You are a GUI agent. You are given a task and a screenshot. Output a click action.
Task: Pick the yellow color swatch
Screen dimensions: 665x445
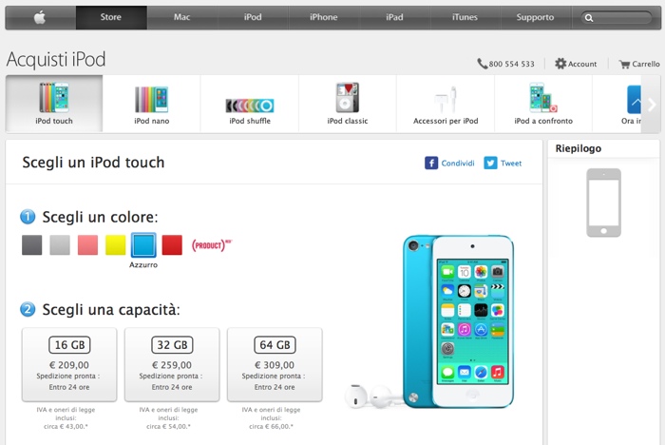115,245
